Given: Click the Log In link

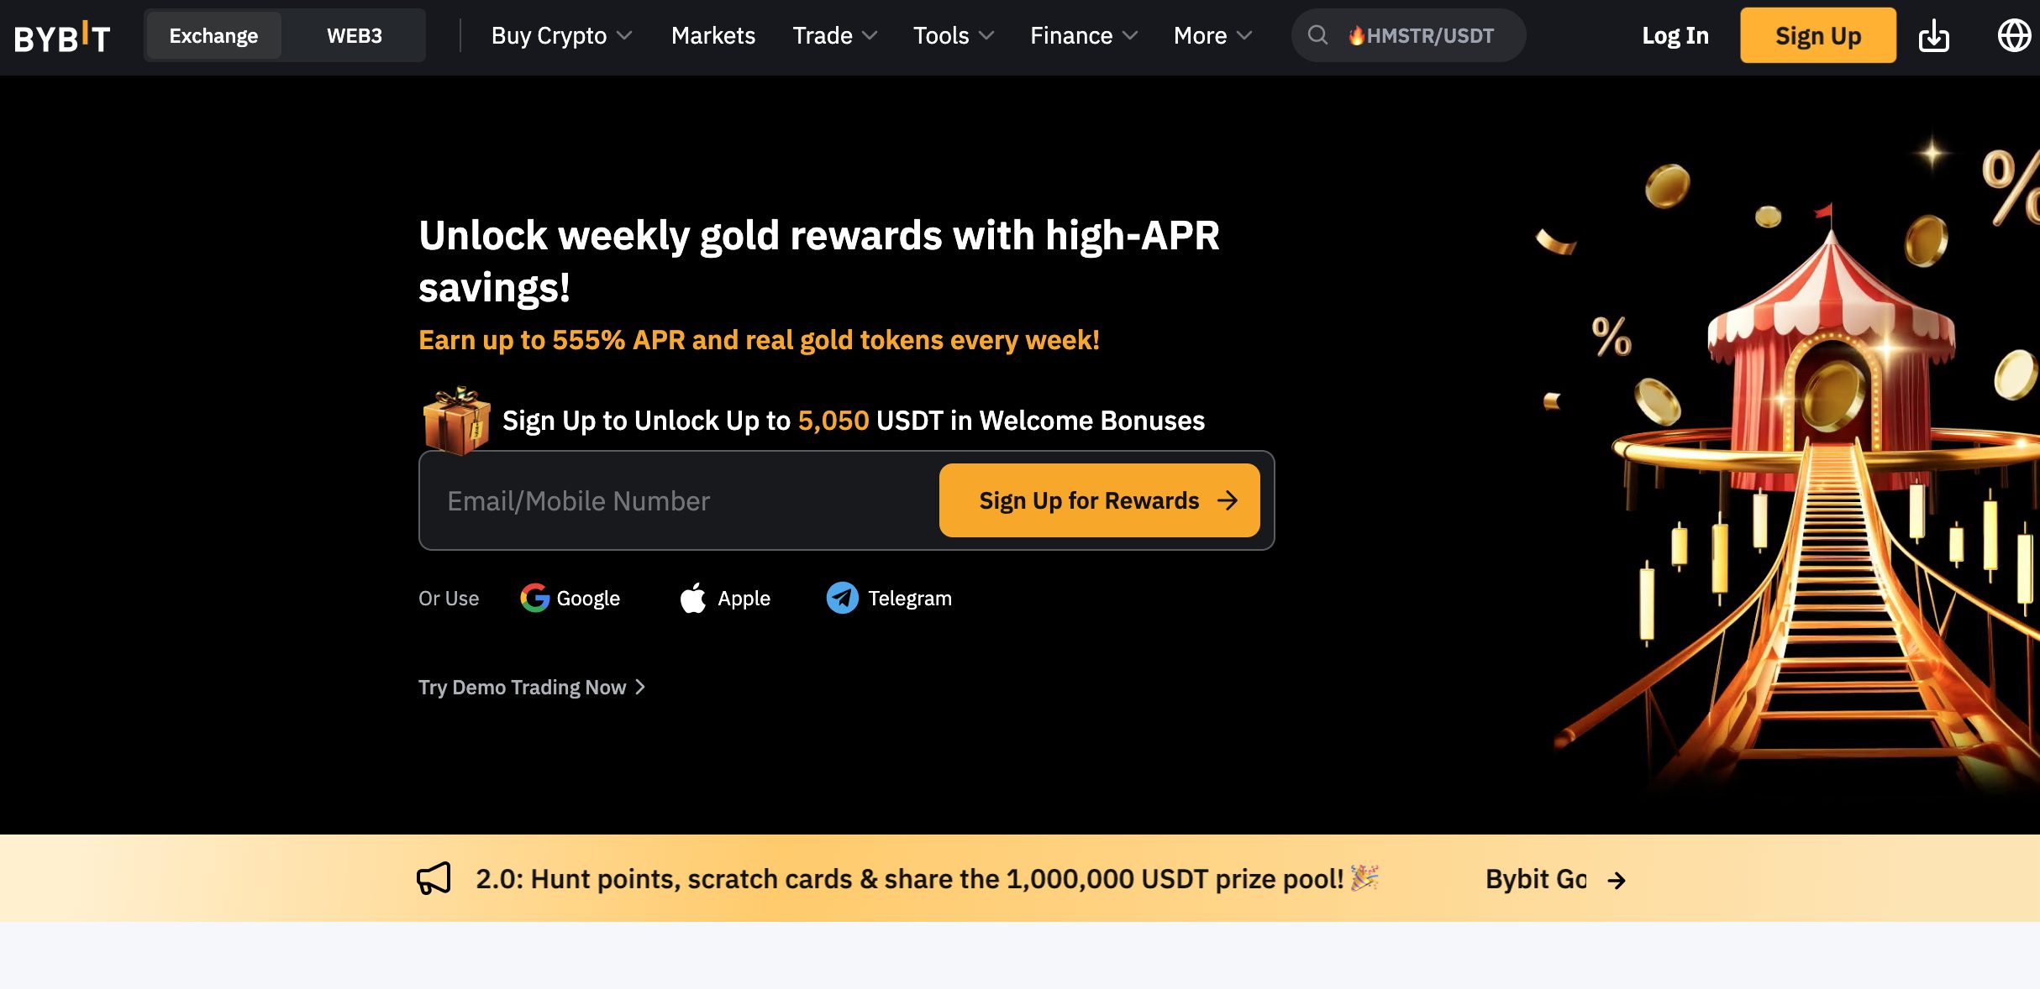Looking at the screenshot, I should coord(1675,35).
